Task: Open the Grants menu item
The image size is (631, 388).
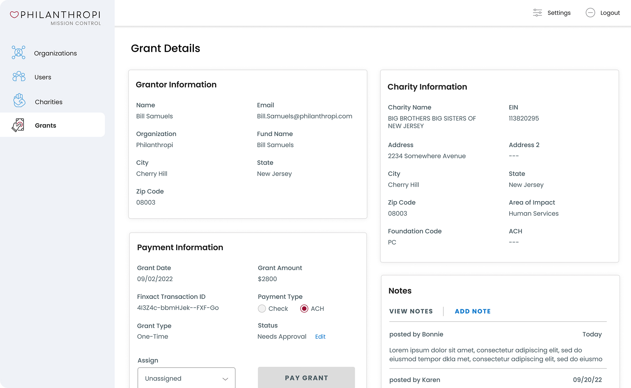Action: (53, 125)
